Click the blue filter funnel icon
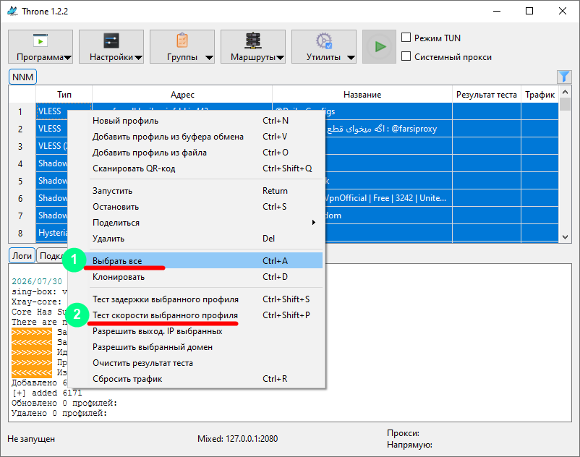Image resolution: width=580 pixels, height=457 pixels. [x=564, y=77]
